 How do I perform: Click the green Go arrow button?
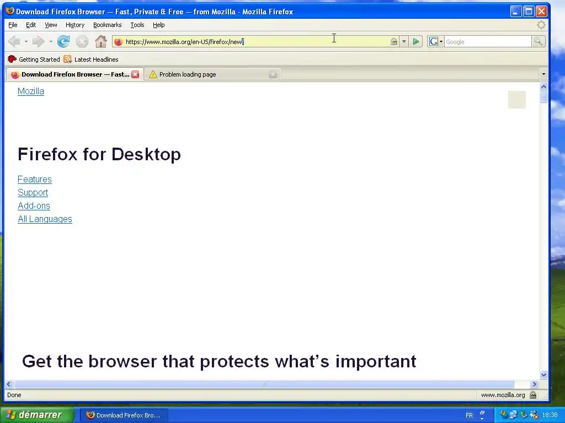pos(416,42)
